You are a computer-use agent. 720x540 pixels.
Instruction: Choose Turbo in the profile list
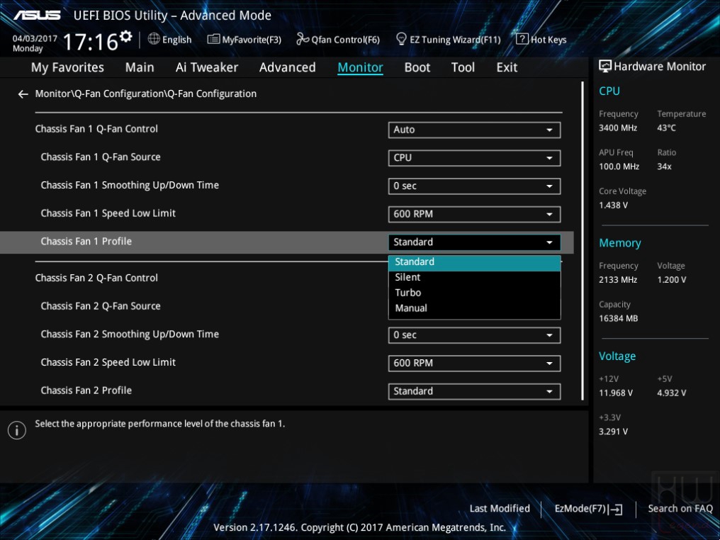click(x=474, y=293)
